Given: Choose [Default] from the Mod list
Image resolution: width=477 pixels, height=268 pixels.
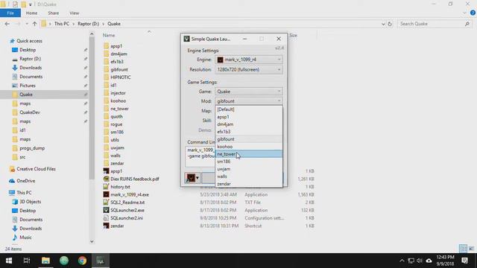Looking at the screenshot, I should pos(248,109).
